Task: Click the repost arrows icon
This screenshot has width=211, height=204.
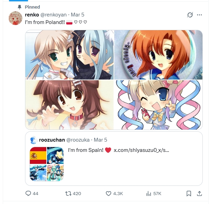Action: click(x=68, y=193)
